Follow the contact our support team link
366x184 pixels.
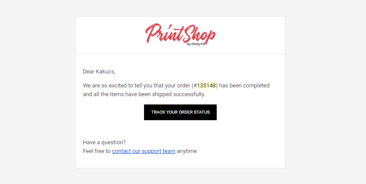tap(144, 151)
